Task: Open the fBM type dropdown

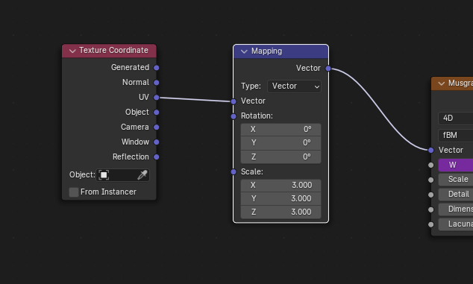Action: point(456,136)
